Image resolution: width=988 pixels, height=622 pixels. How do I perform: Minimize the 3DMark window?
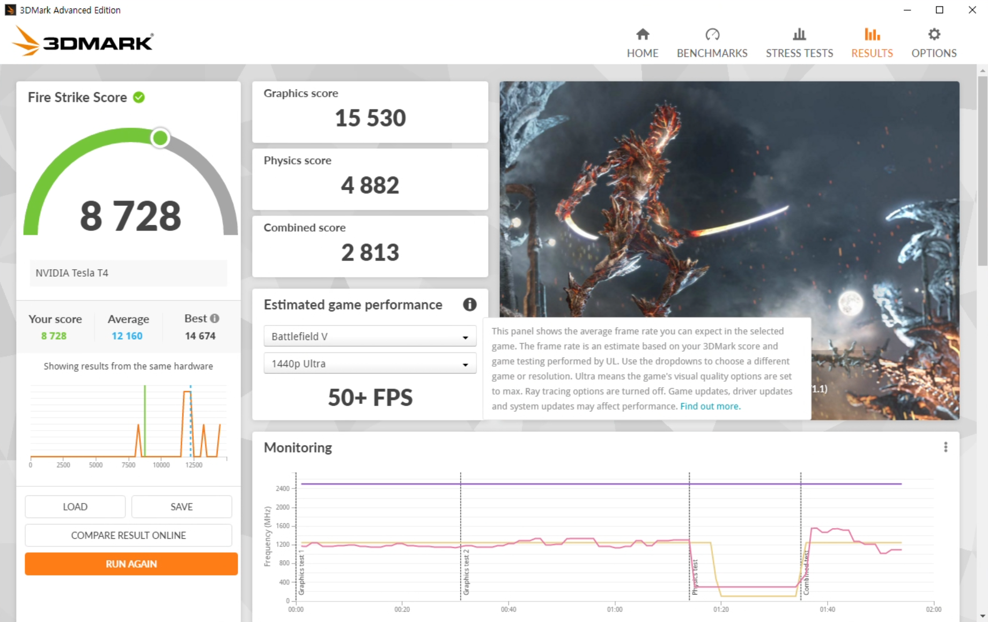[907, 10]
